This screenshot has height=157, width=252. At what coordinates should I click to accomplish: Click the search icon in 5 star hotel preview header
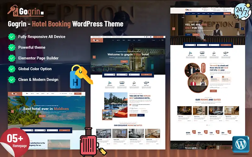[x=159, y=40]
